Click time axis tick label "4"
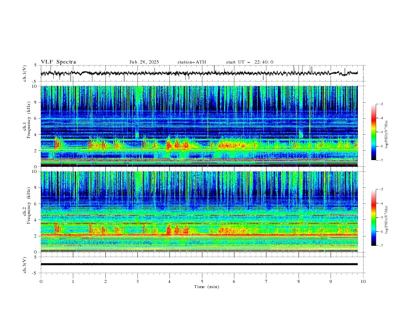 pos(170,281)
